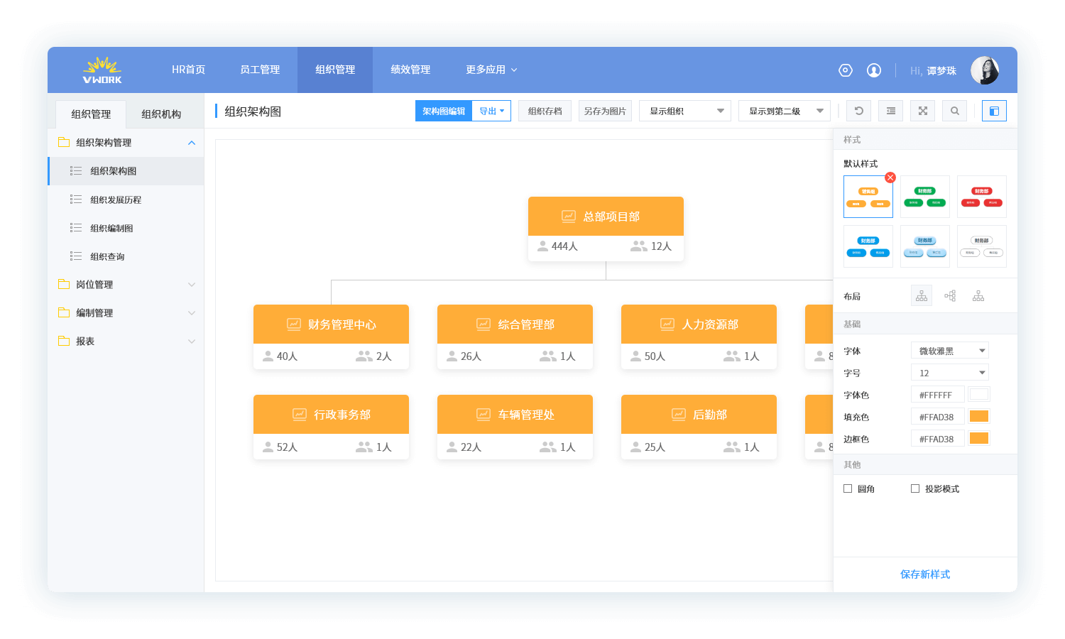Open the 显示组织 dropdown
This screenshot has width=1065, height=639.
pyautogui.click(x=685, y=111)
